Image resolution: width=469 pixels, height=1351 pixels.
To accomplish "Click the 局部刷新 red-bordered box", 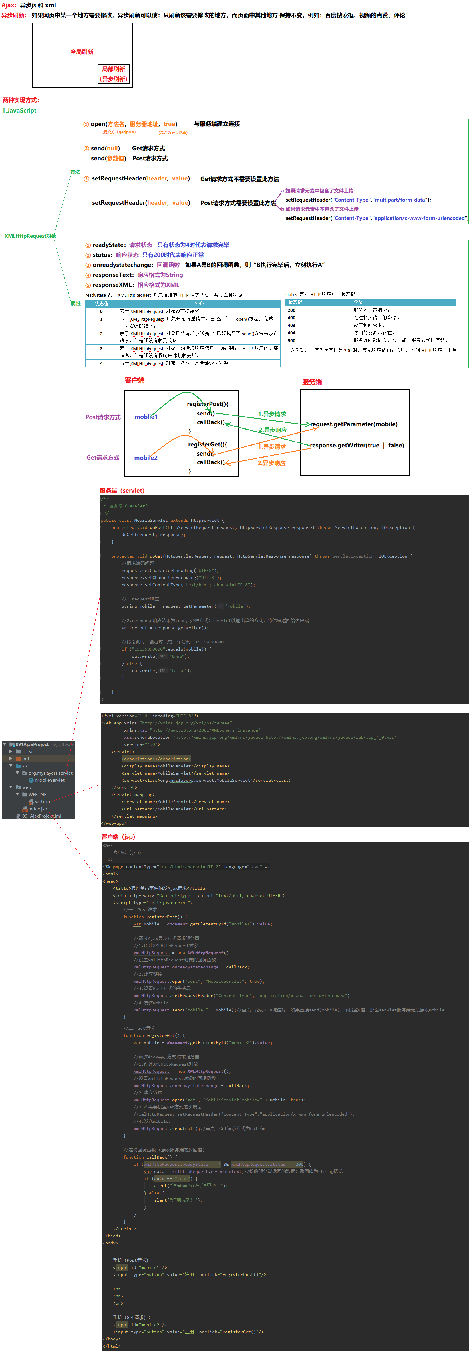I will click(x=113, y=74).
